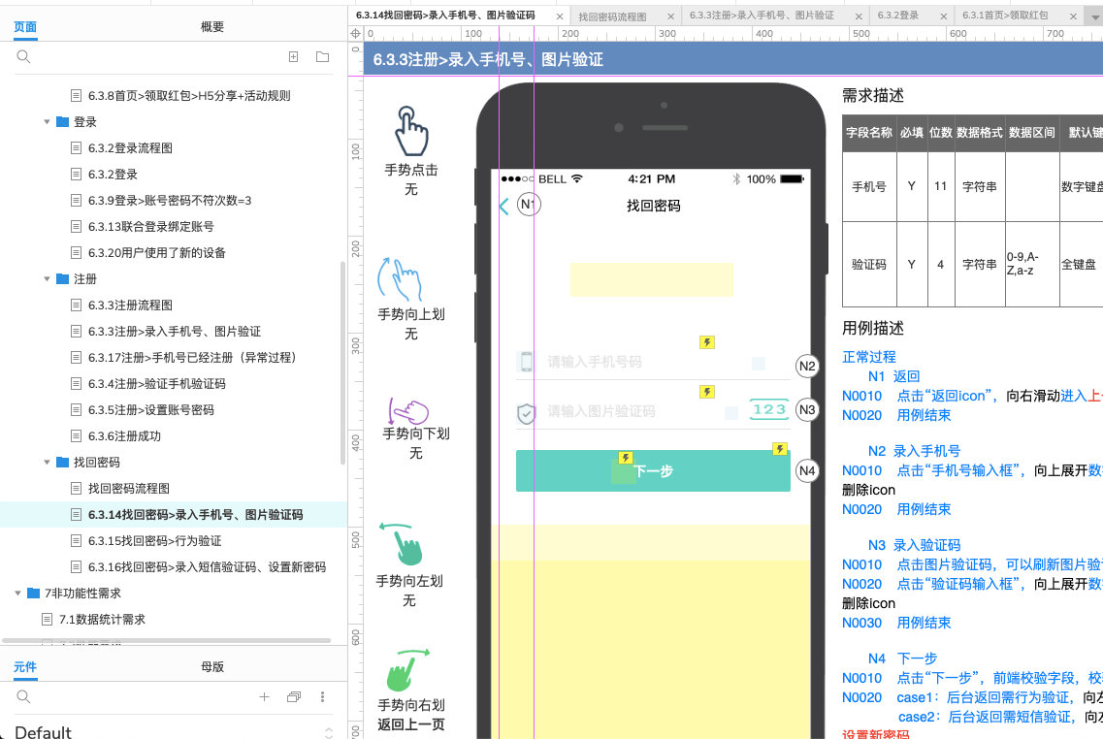Open the three-dot options menu in widget panel

coord(323,697)
